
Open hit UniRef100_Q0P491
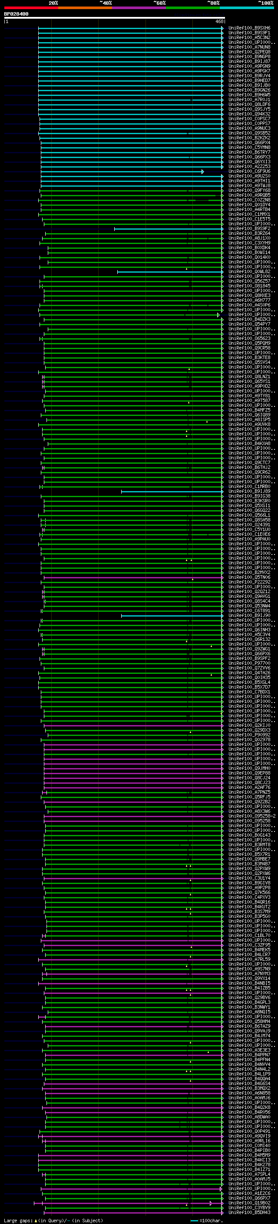point(249,1131)
